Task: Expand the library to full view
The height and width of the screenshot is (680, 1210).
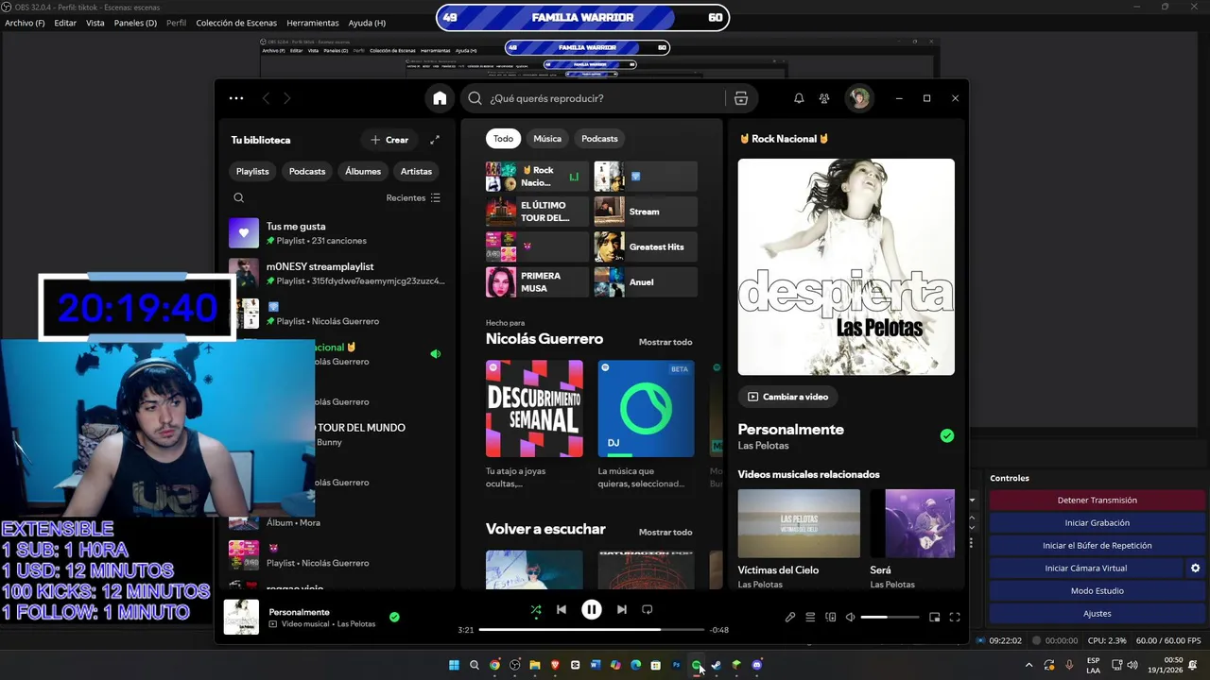Action: tap(435, 140)
